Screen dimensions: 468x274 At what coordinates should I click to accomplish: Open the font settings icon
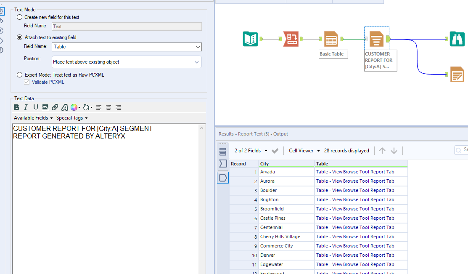click(64, 107)
